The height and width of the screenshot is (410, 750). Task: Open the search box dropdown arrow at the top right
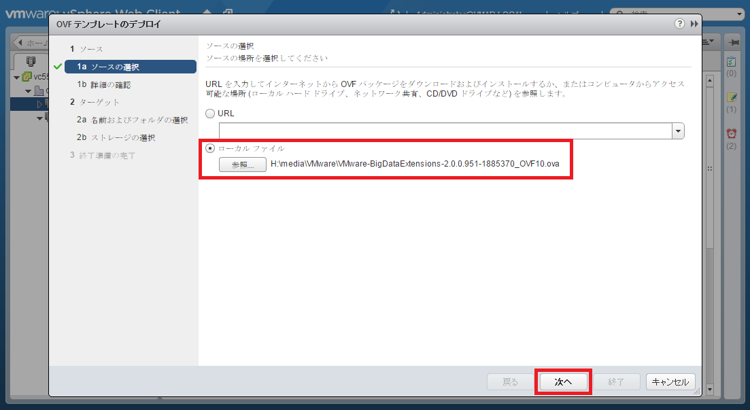click(740, 14)
